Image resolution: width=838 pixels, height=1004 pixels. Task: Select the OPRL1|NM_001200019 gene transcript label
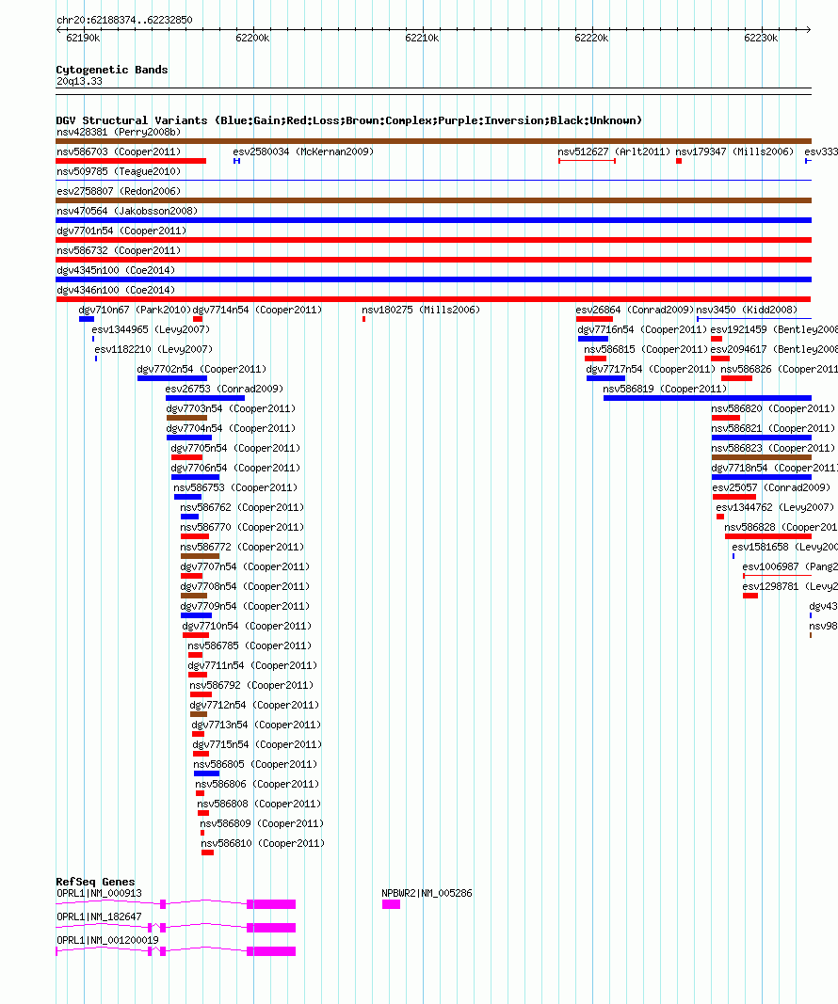(107, 941)
